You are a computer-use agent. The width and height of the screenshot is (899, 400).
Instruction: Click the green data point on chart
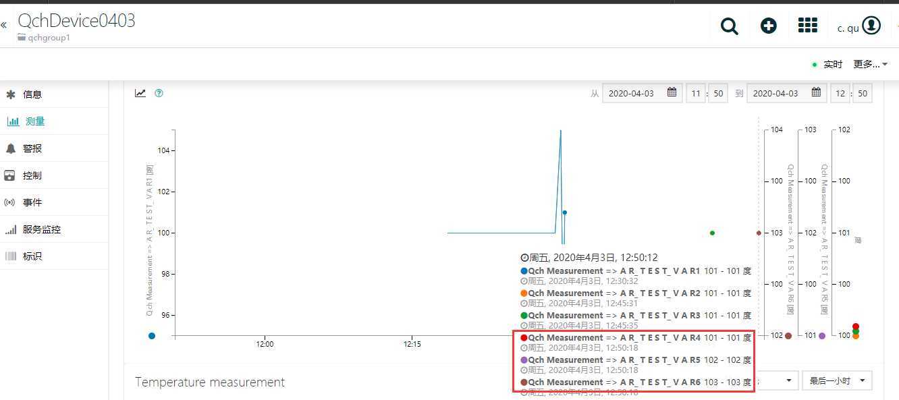click(712, 233)
